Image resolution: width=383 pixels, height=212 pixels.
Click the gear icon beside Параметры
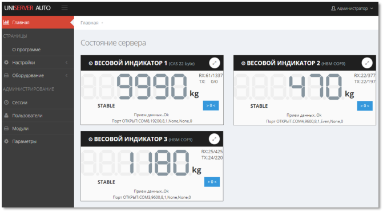coord(6,141)
